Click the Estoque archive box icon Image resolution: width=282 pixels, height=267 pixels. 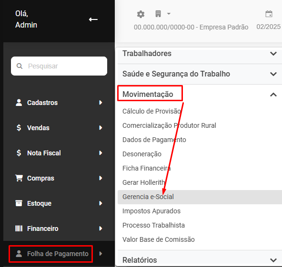(x=19, y=203)
